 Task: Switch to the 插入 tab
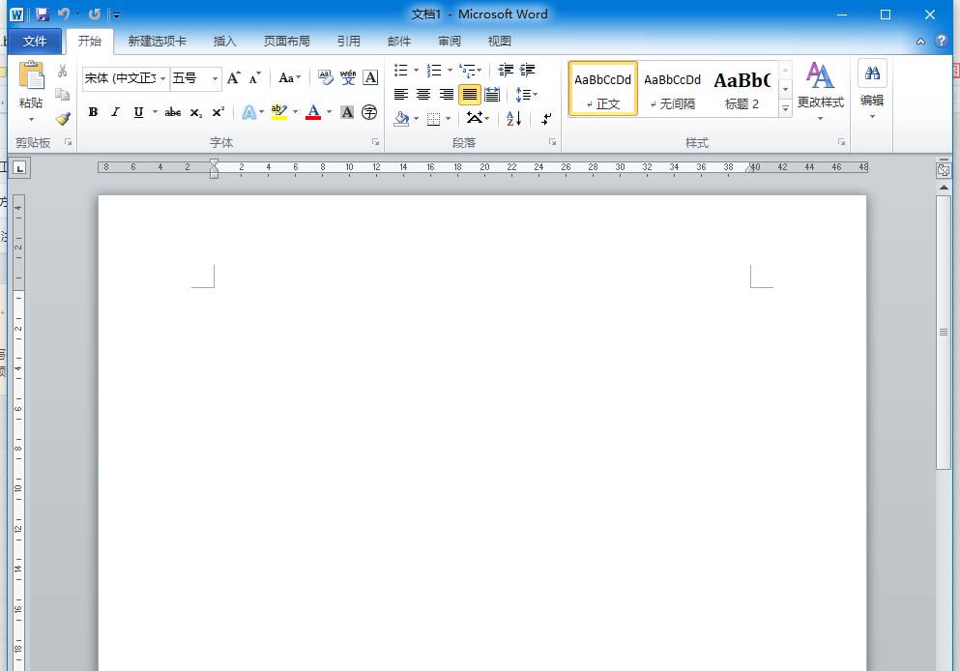tap(224, 42)
